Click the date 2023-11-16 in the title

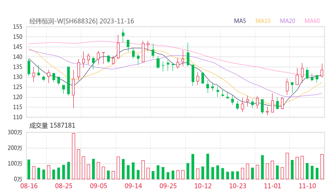(x=116, y=21)
